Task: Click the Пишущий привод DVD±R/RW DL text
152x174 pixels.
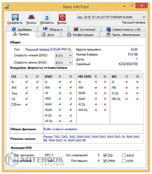Action: coord(48,49)
